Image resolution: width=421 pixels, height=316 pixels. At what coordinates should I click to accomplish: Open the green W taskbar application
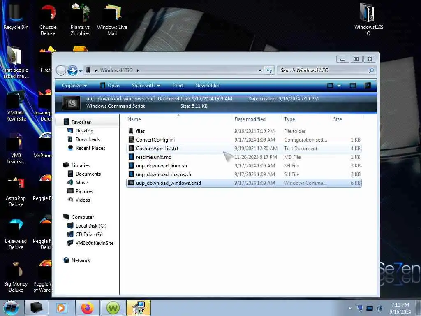[x=113, y=308]
